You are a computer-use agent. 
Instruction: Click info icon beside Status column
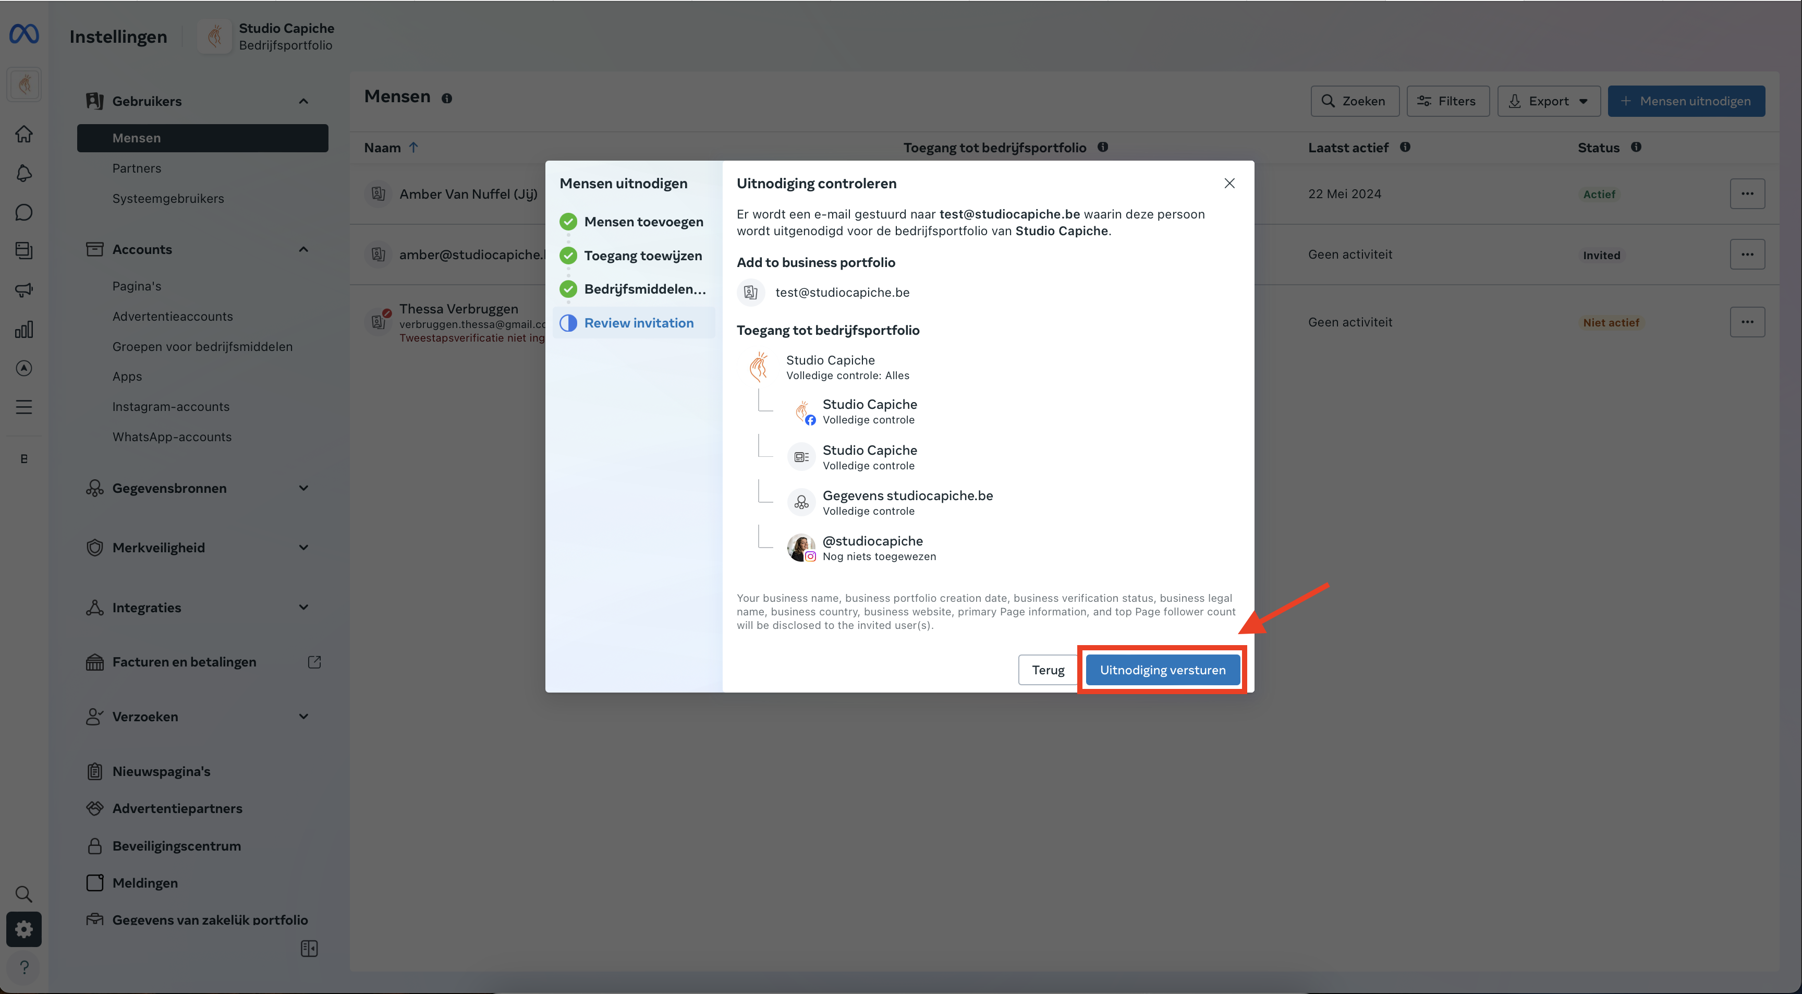(x=1636, y=147)
